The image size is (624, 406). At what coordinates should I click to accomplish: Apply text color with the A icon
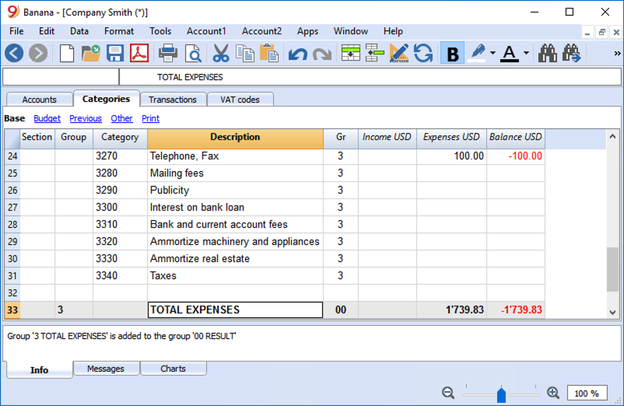coord(510,54)
